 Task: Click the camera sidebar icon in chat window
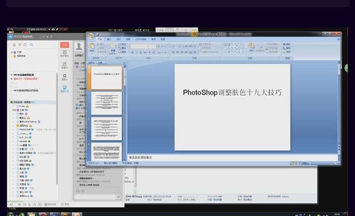(x=64, y=77)
